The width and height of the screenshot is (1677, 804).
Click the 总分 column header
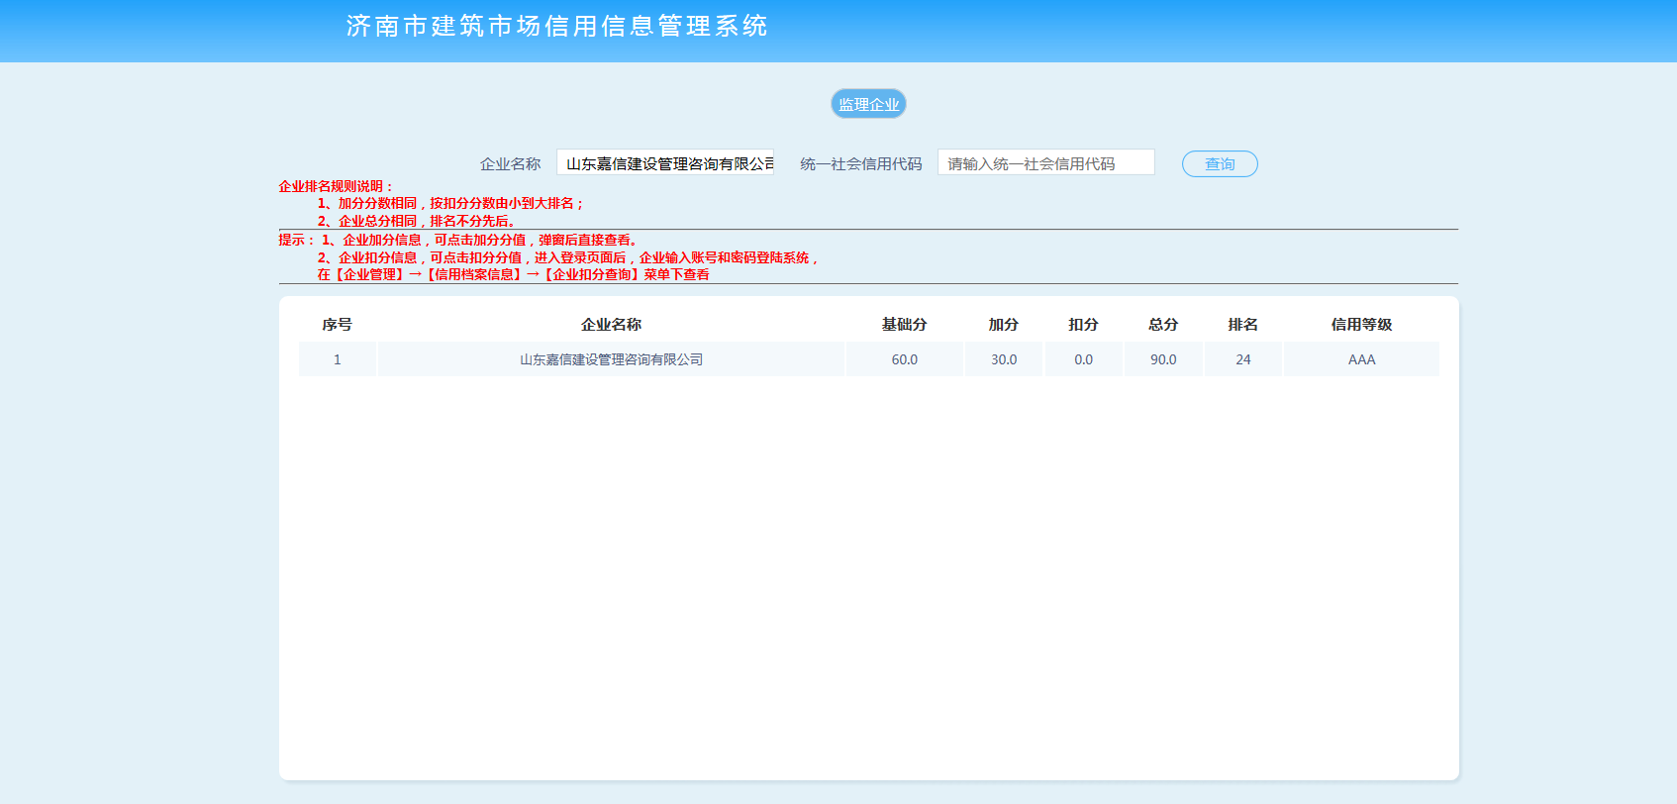[1163, 324]
